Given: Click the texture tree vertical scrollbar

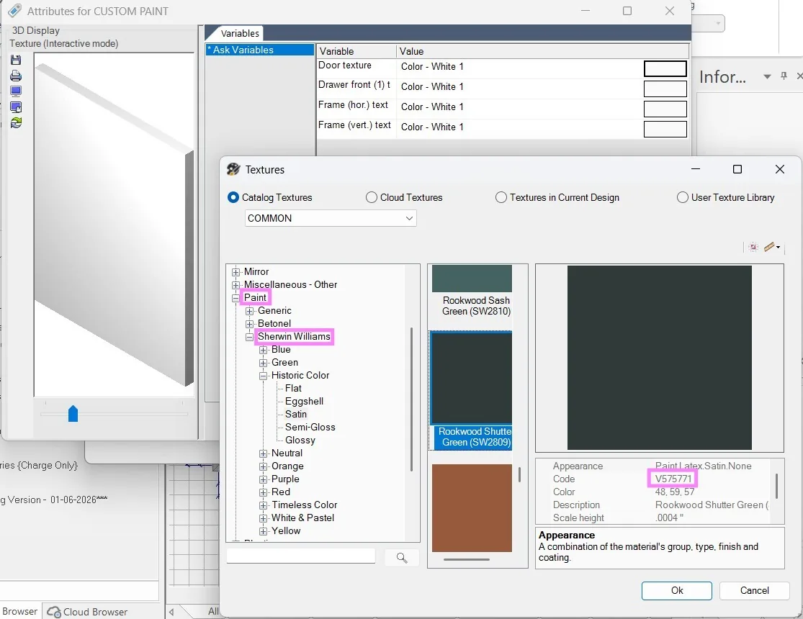Looking at the screenshot, I should tap(412, 399).
